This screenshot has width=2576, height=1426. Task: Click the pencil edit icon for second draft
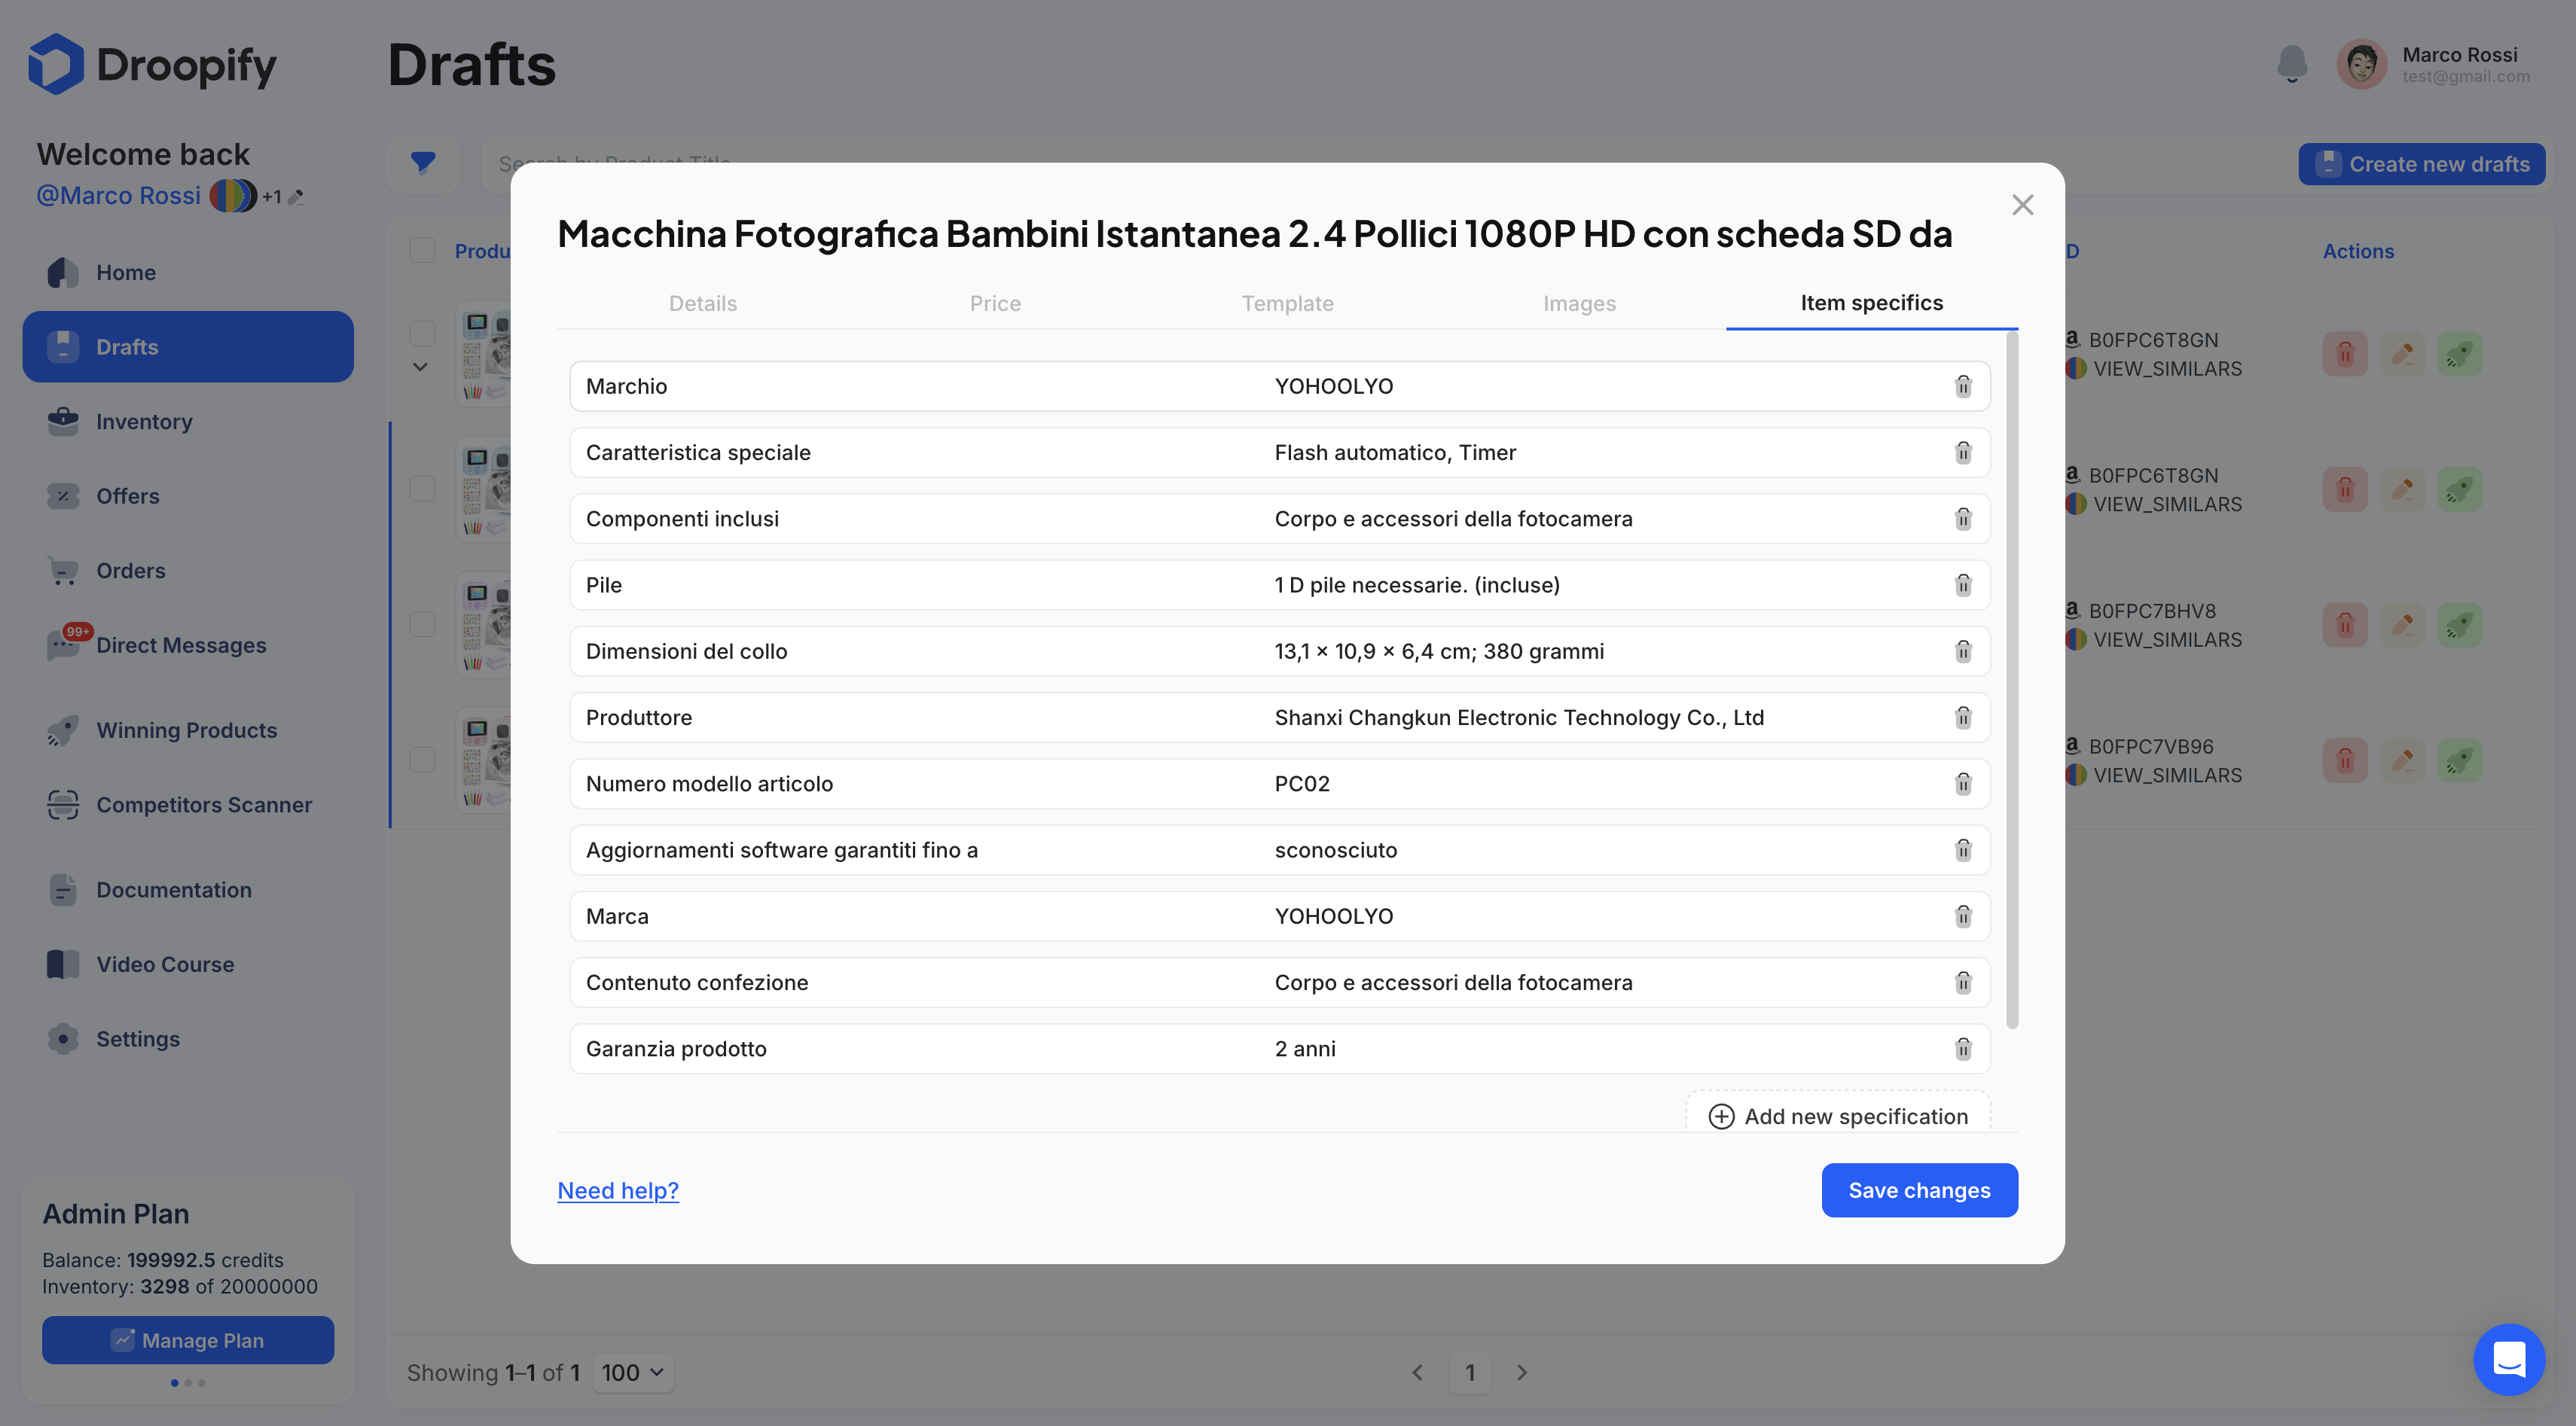(x=2402, y=489)
